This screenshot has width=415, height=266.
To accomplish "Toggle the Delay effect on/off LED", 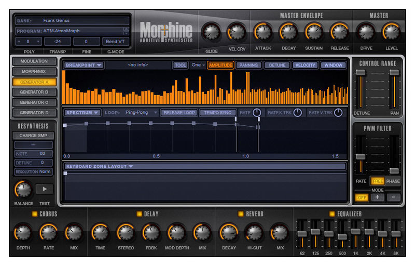I will click(139, 214).
